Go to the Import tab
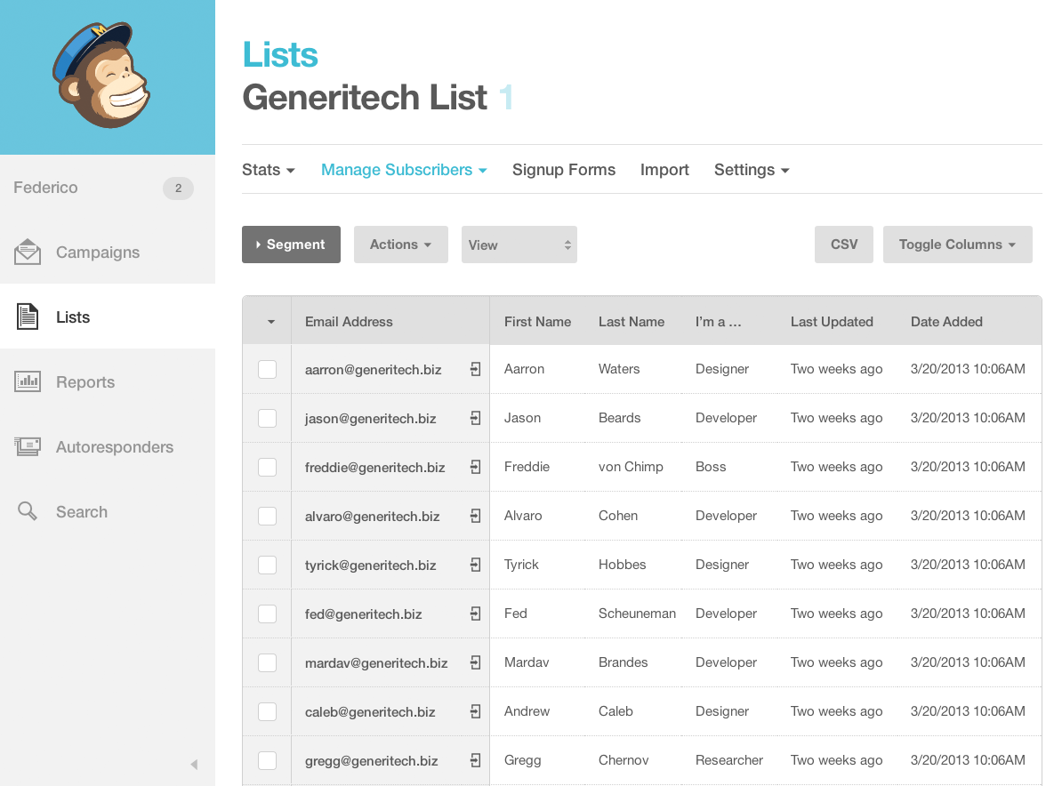The width and height of the screenshot is (1054, 786). [664, 170]
